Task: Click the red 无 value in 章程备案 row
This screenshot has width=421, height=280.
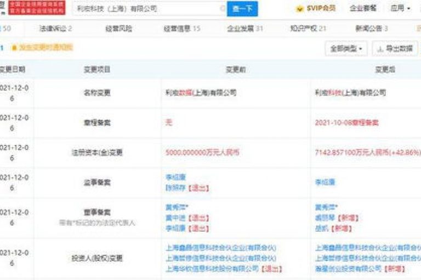Action: pyautogui.click(x=169, y=122)
